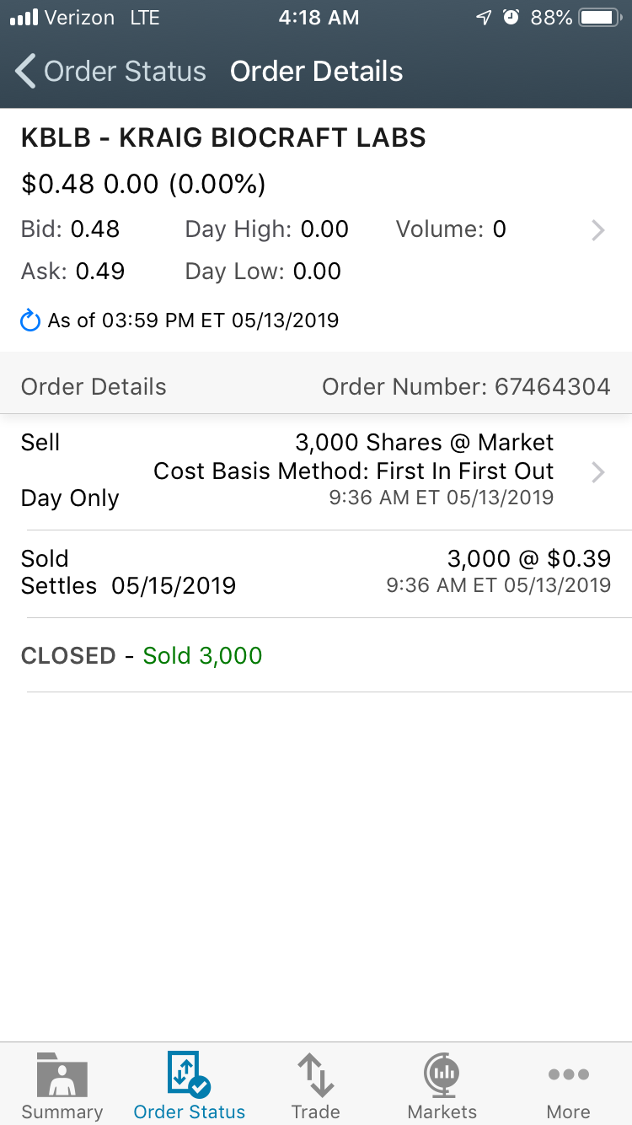
Task: Tap the Sold 3,000 @ $0.39 row
Action: 316,572
